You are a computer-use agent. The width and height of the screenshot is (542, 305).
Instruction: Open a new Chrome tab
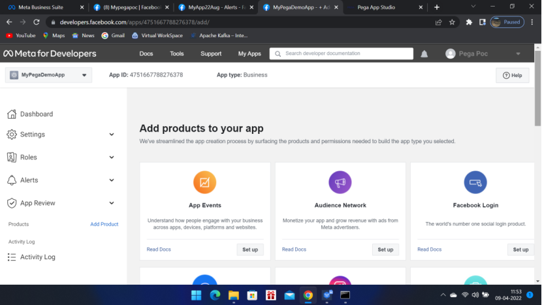coord(437,7)
